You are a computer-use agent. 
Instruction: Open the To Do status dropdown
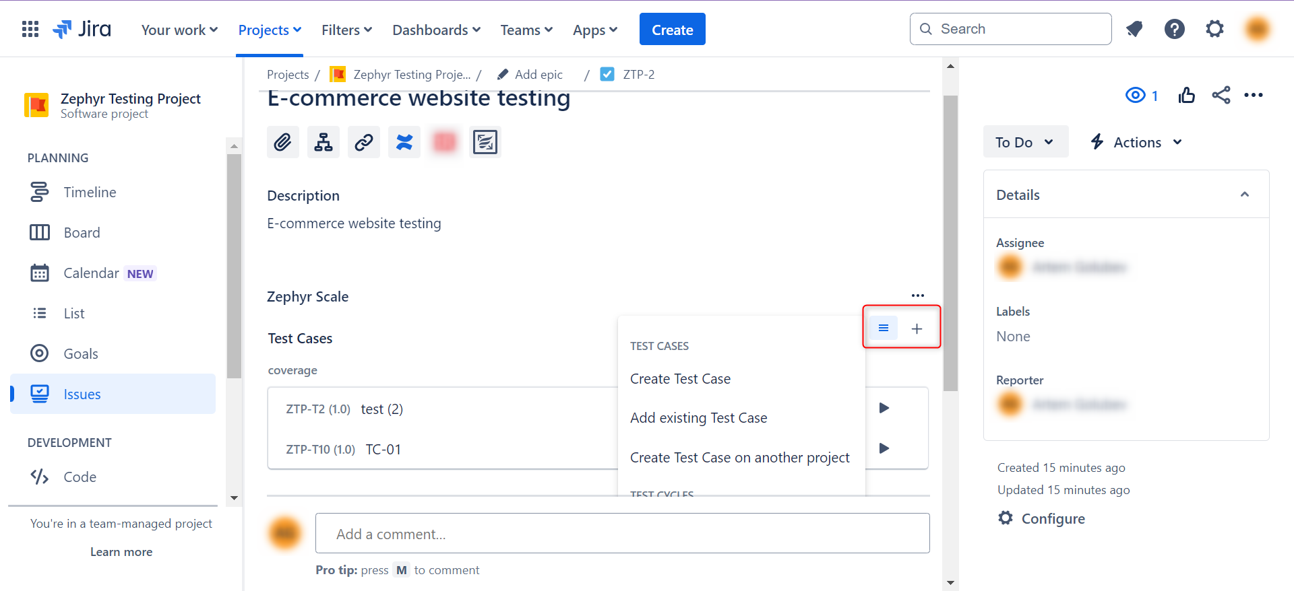tap(1024, 142)
